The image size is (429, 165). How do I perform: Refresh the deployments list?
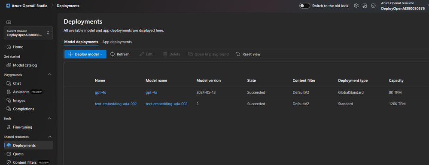pos(120,54)
